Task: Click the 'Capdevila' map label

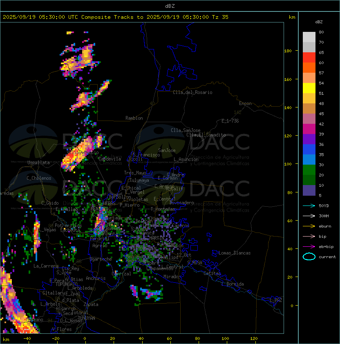Action: [x=110, y=159]
